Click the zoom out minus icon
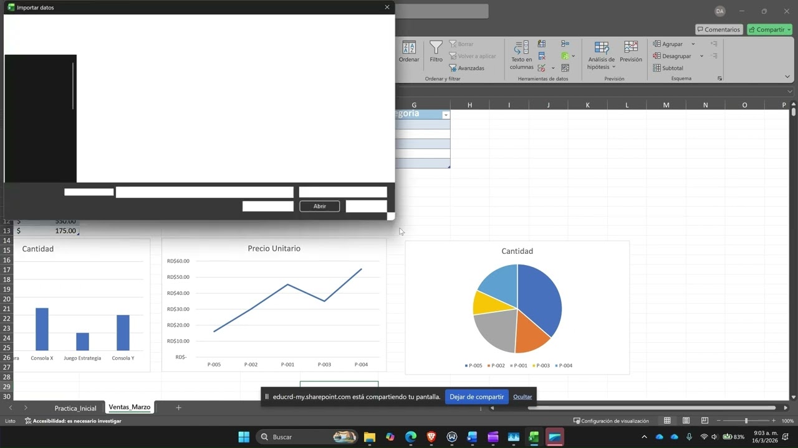The height and width of the screenshot is (448, 798). click(718, 421)
